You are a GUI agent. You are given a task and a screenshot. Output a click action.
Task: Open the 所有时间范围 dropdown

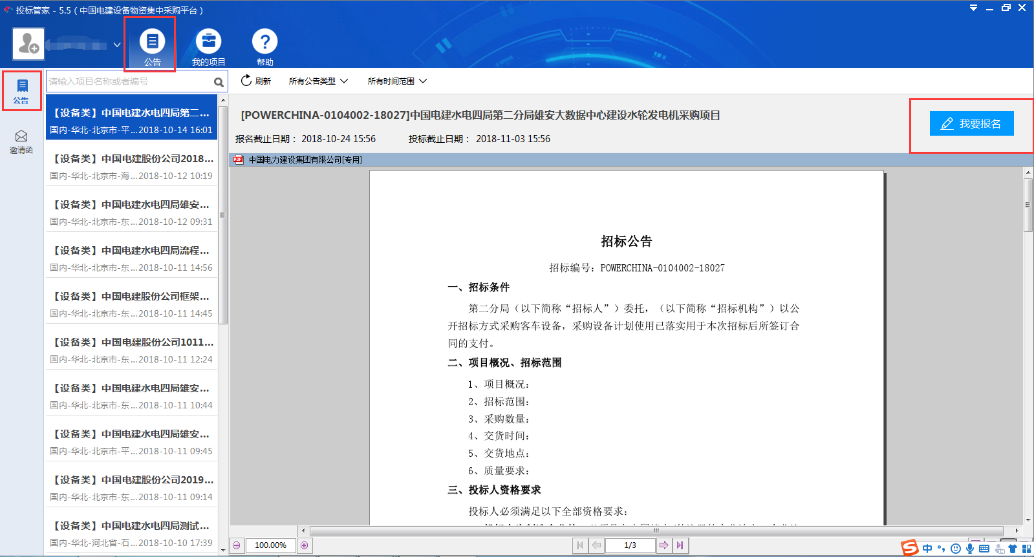click(x=397, y=81)
